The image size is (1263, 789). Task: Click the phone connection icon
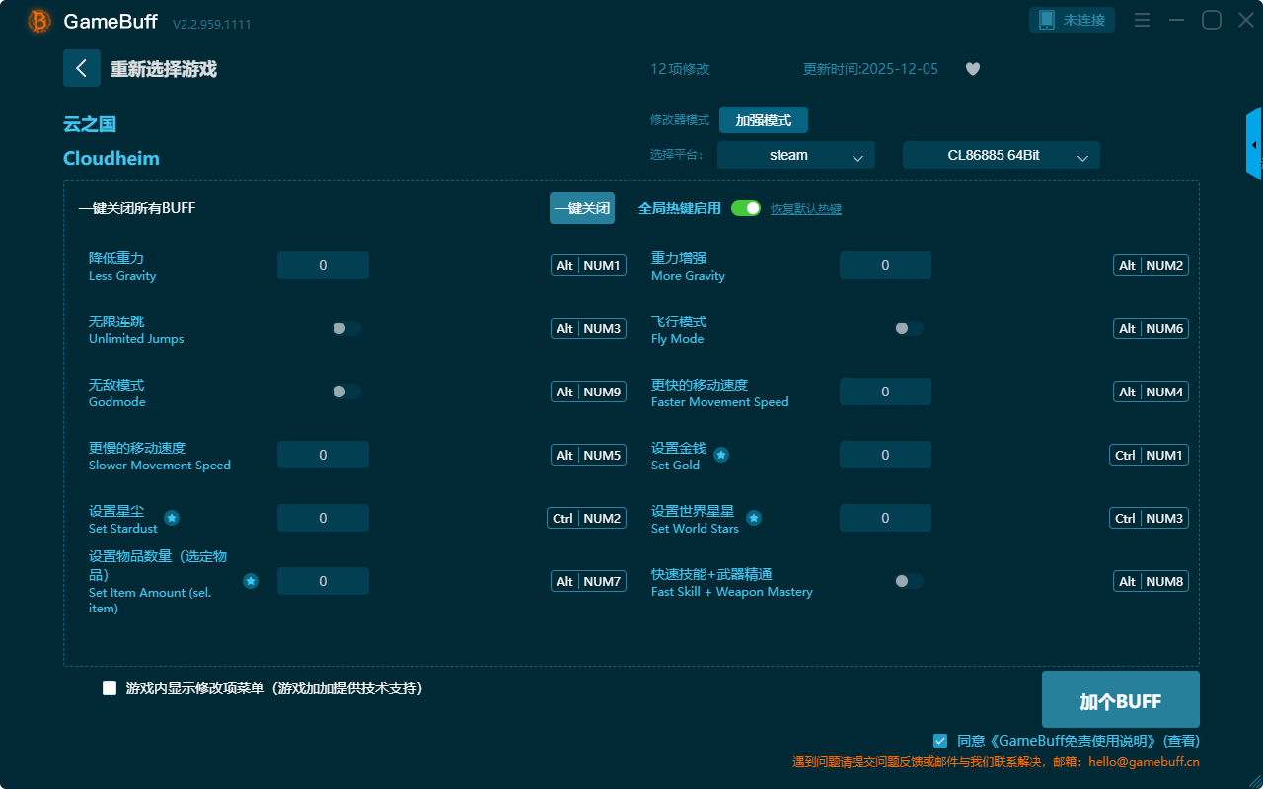(x=1047, y=20)
